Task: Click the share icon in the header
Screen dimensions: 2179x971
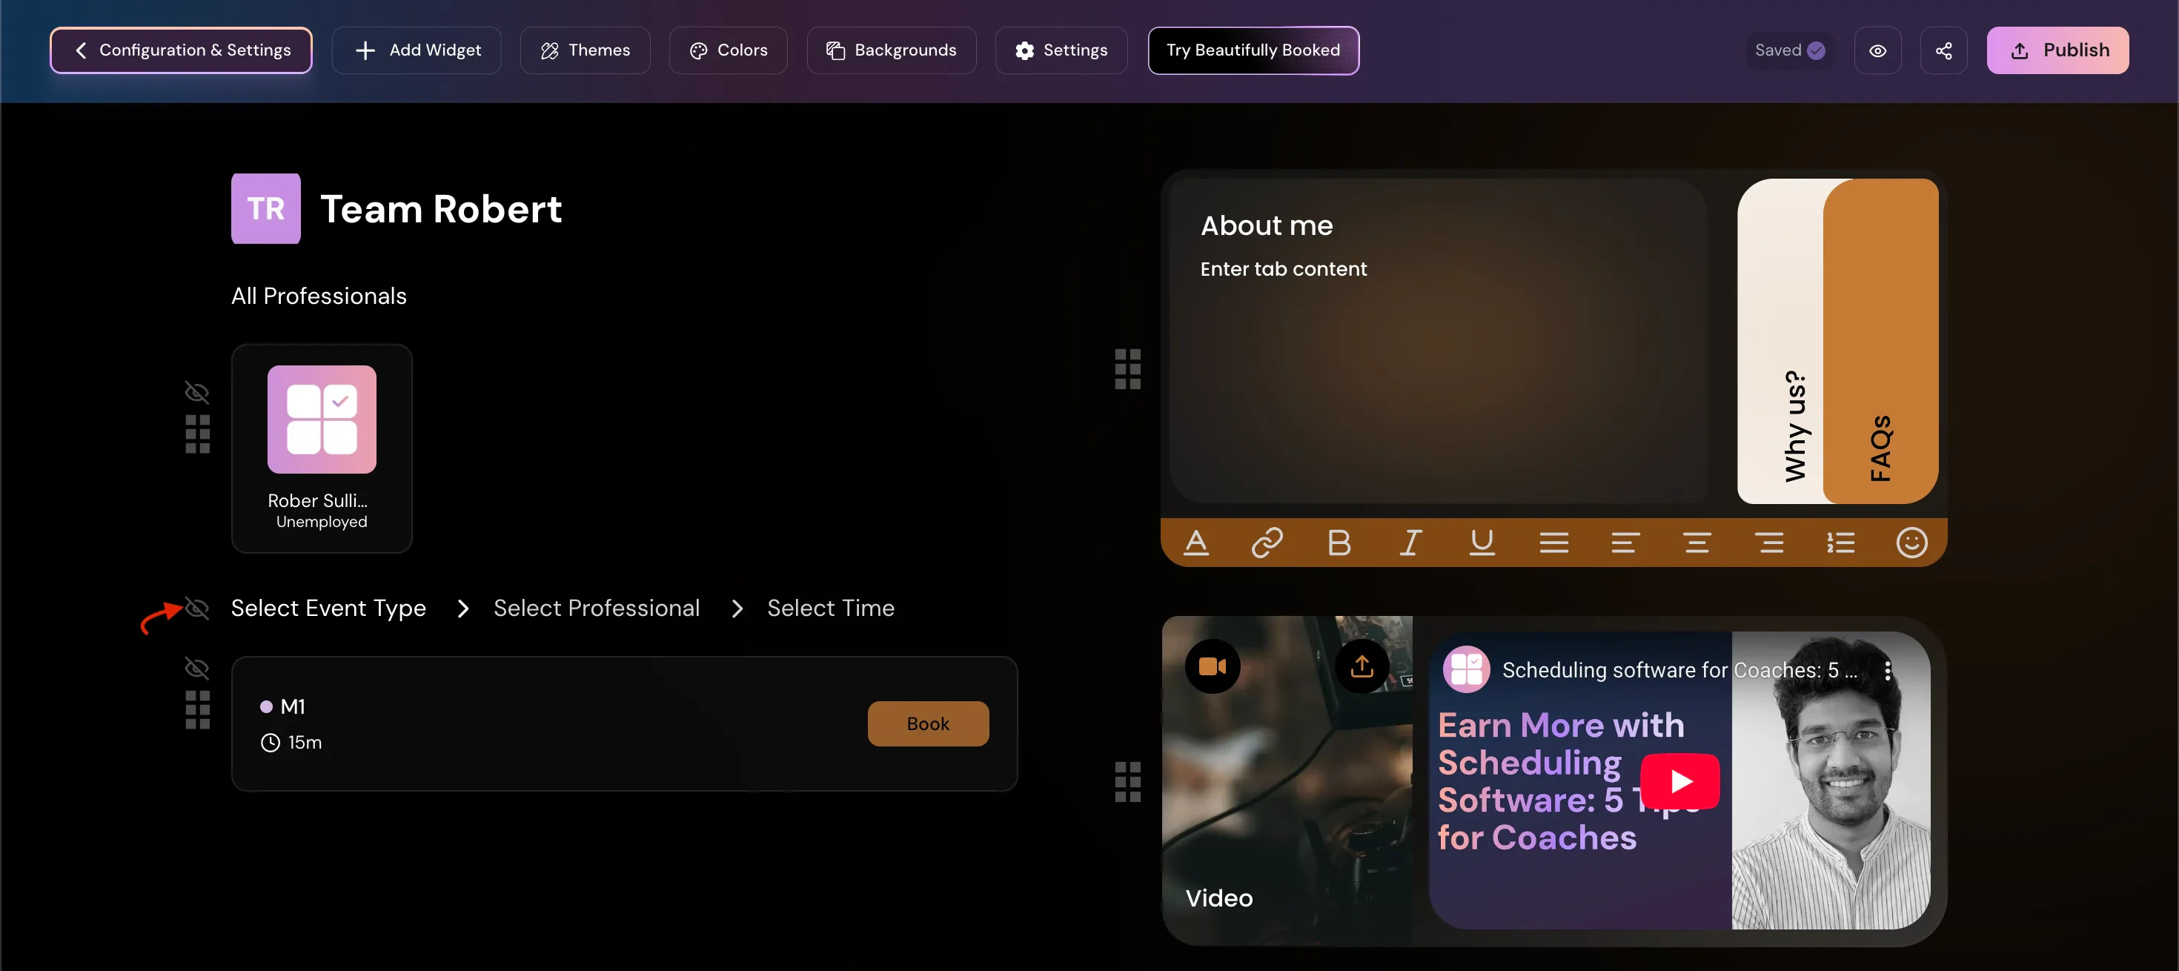Action: point(1943,50)
